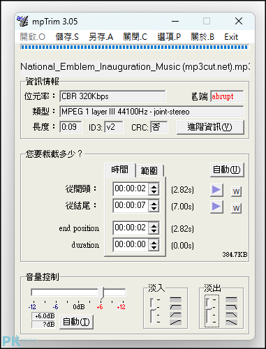Click the duration time field 00:00:00
This screenshot has width=266, height=349.
coord(131,244)
